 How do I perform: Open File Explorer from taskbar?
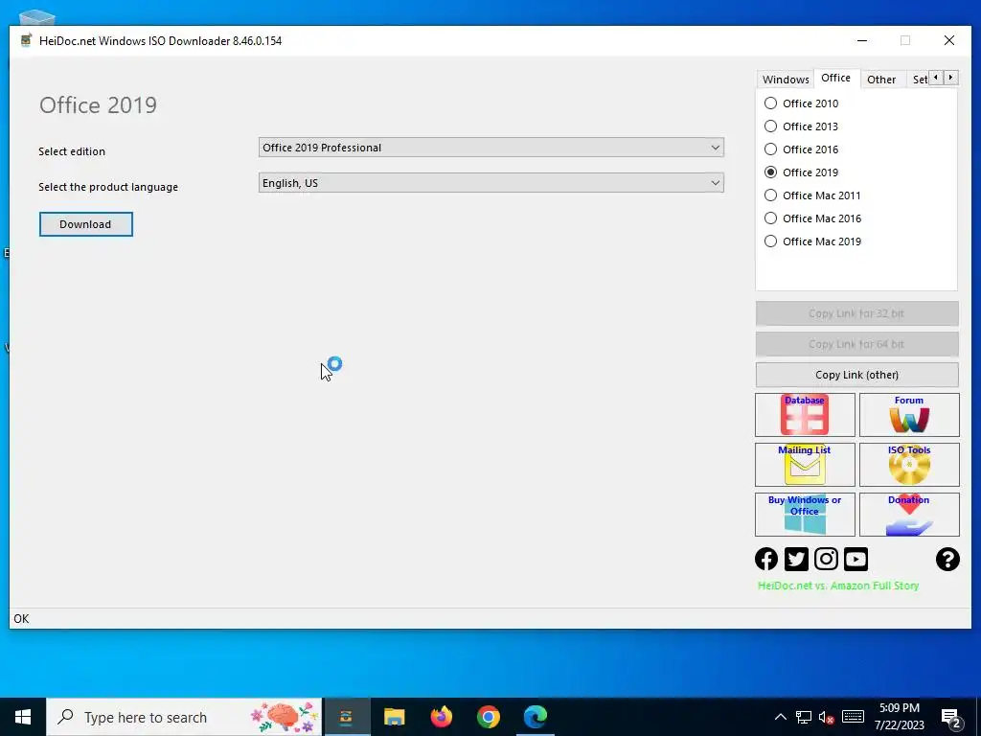(394, 717)
